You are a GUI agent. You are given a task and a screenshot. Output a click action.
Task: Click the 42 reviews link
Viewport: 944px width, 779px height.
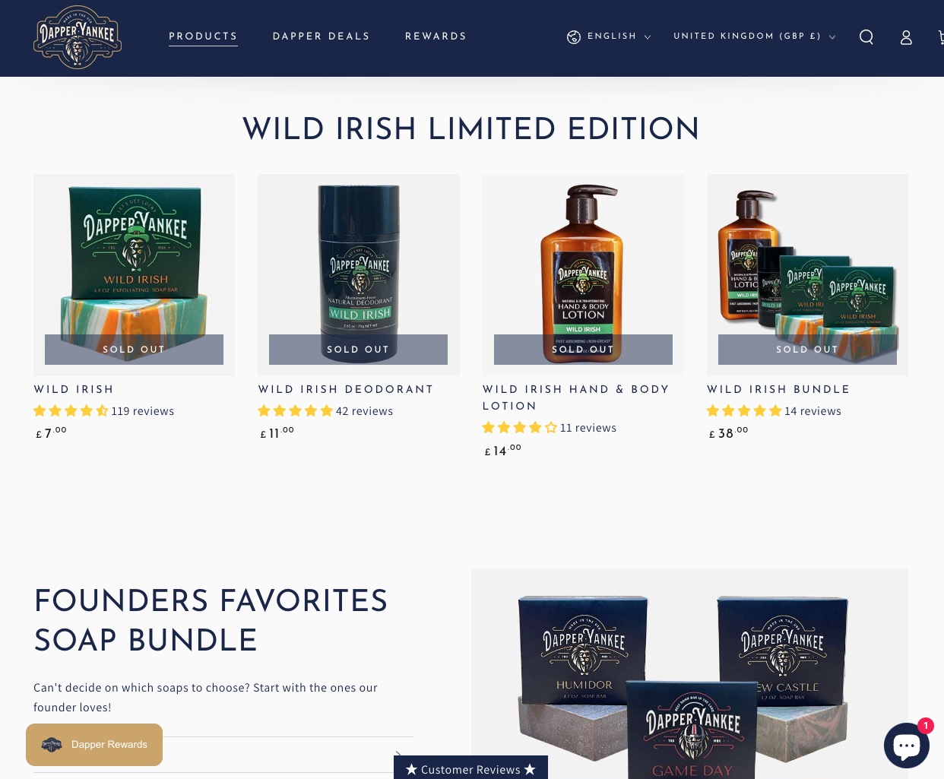[x=365, y=411]
